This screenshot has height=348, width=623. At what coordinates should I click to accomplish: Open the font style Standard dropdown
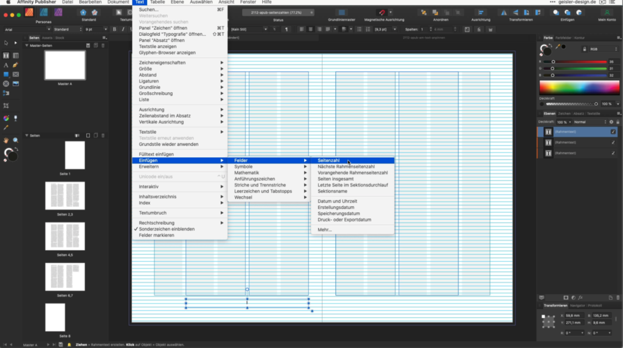pyautogui.click(x=68, y=29)
